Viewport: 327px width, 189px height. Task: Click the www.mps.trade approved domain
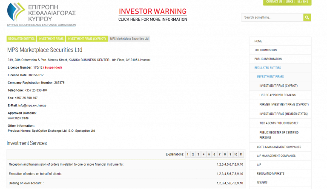[x=18, y=118]
